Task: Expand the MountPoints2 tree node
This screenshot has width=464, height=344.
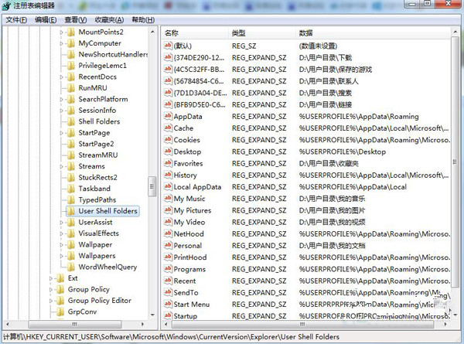Action: click(x=62, y=32)
